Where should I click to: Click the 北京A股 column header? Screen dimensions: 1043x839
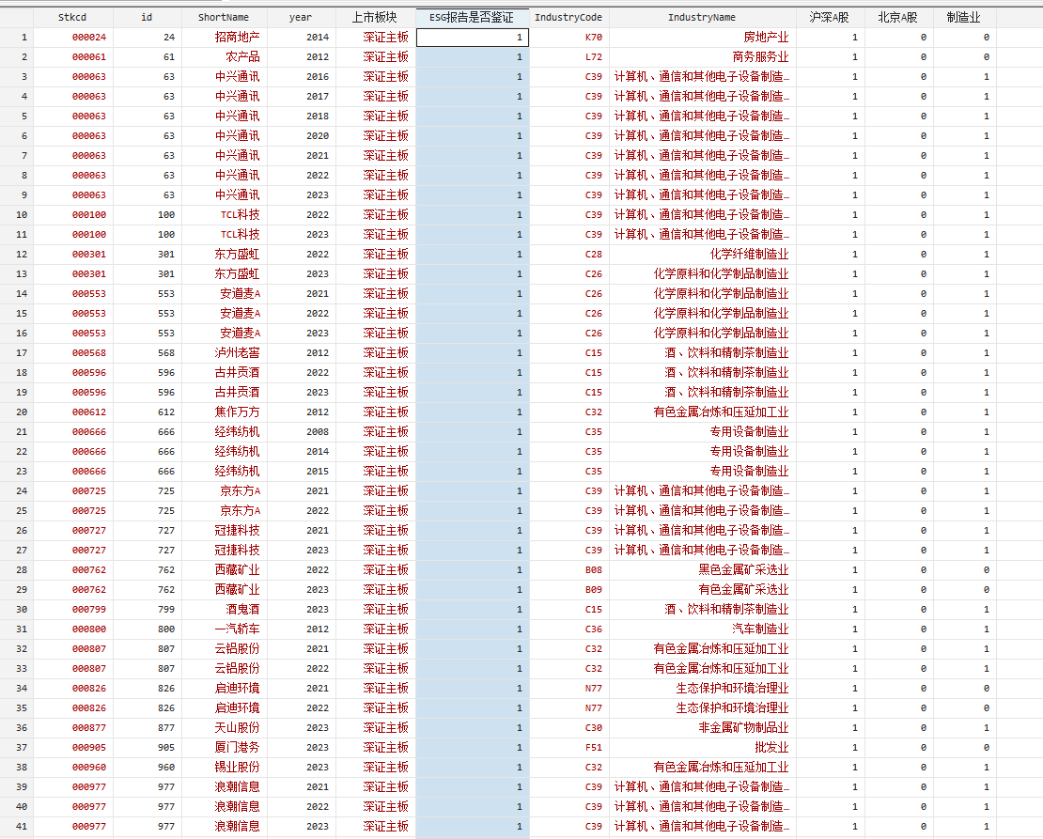click(x=897, y=17)
